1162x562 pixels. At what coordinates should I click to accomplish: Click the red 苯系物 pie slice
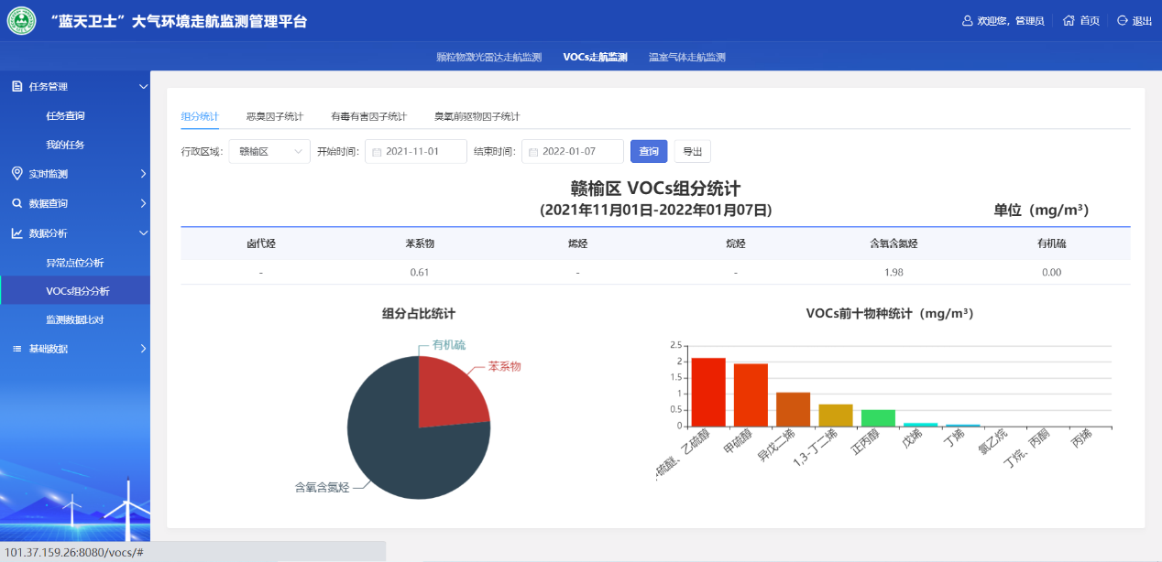coord(449,394)
